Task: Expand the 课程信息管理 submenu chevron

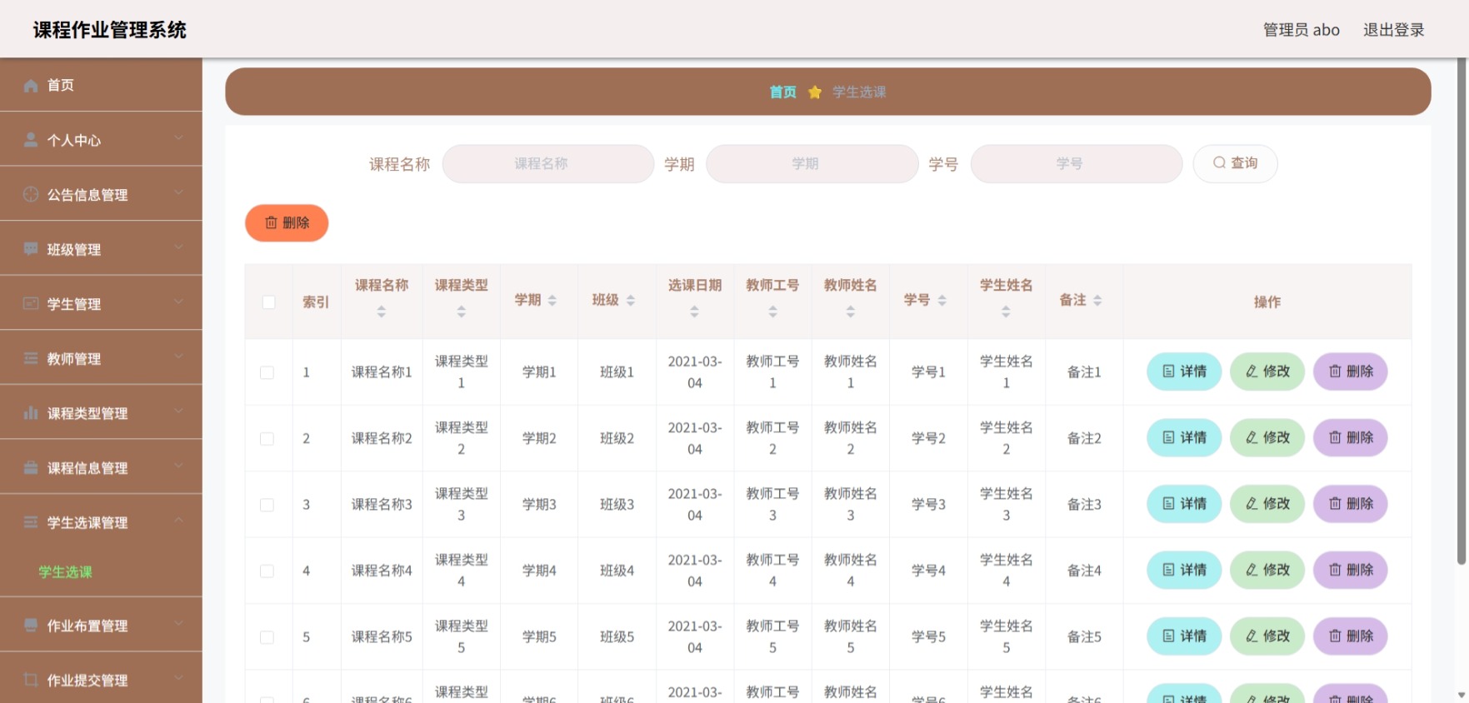Action: [x=178, y=465]
